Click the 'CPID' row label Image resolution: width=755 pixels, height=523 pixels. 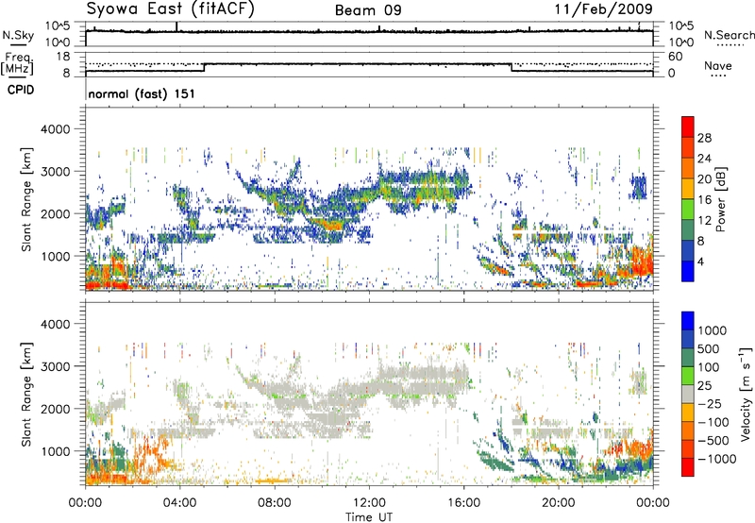[x=21, y=90]
